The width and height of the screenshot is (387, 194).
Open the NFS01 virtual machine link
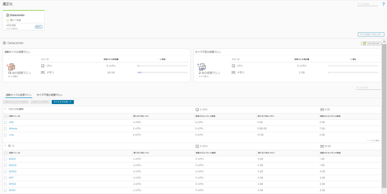pos(12,190)
